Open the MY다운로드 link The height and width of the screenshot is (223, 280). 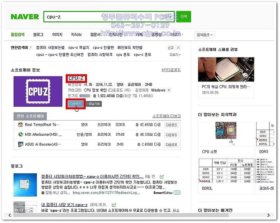coord(171,70)
